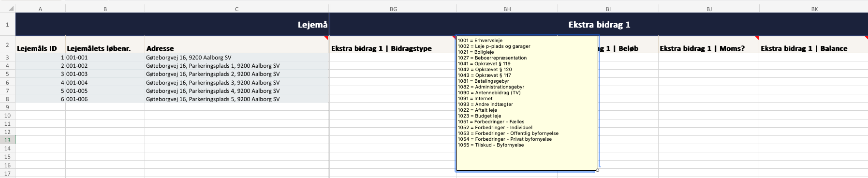Click '1053 = Forbedringer - Offentlig byfornyelse' line
Viewport: 868px width, 178px height.
tap(508, 133)
